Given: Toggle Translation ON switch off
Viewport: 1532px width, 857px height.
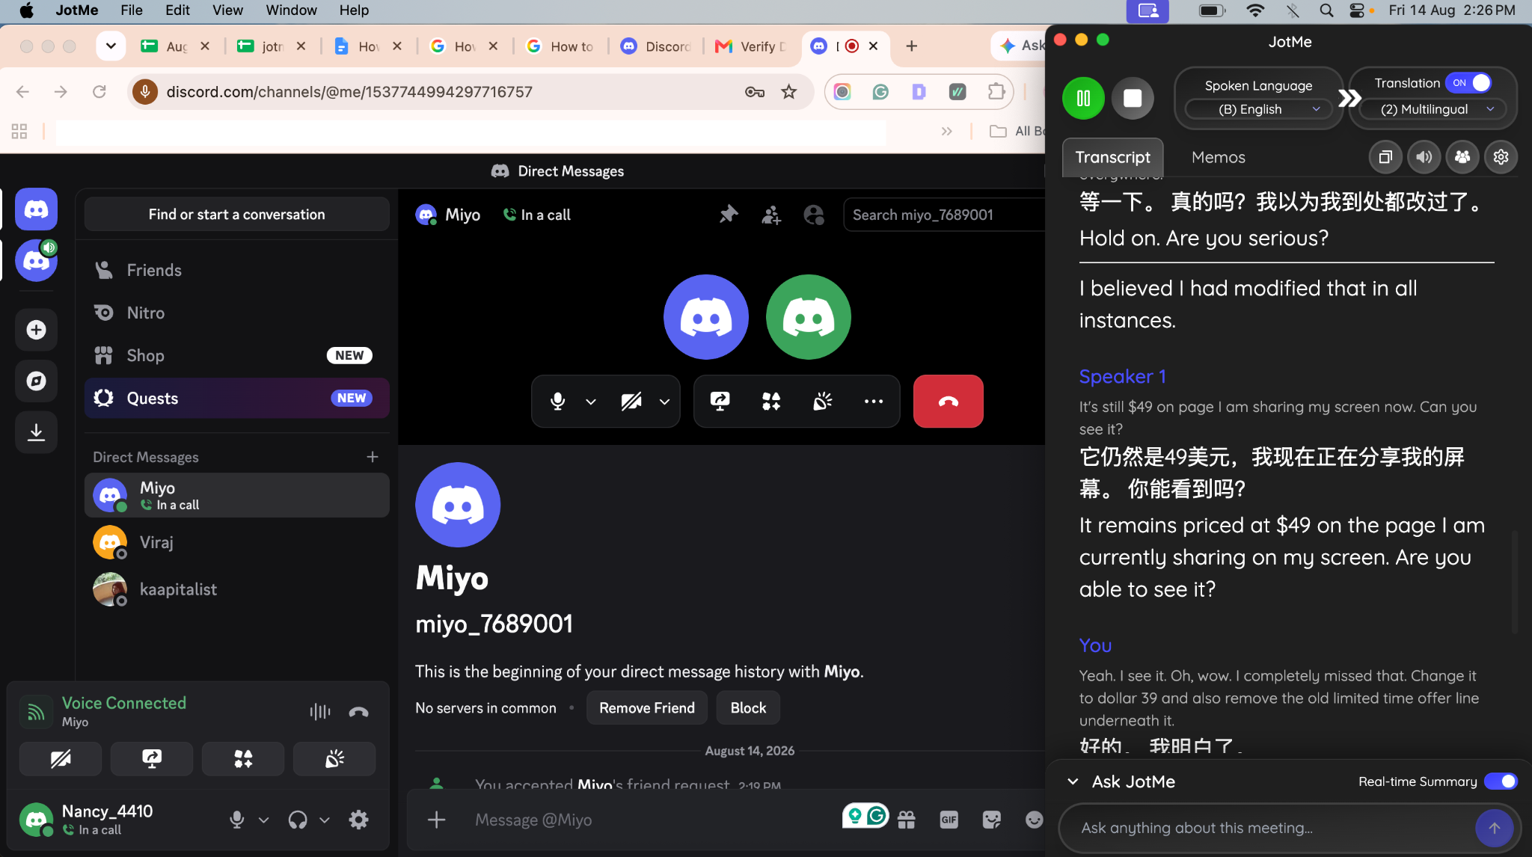Looking at the screenshot, I should tap(1469, 83).
